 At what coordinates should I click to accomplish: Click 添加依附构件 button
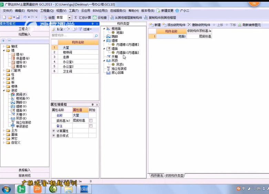(x=174, y=25)
